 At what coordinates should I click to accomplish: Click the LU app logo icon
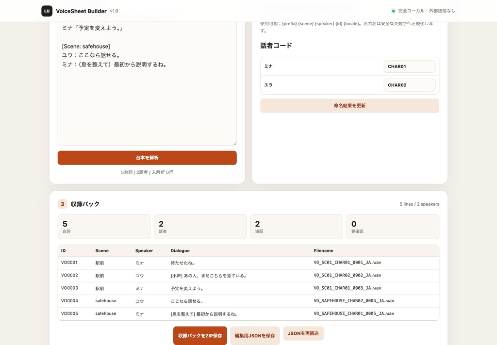click(47, 11)
